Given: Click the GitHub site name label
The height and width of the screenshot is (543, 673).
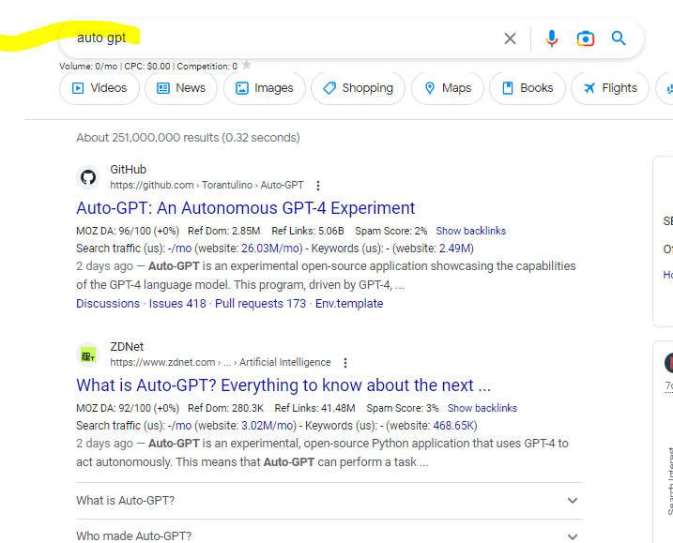Looking at the screenshot, I should click(x=129, y=170).
